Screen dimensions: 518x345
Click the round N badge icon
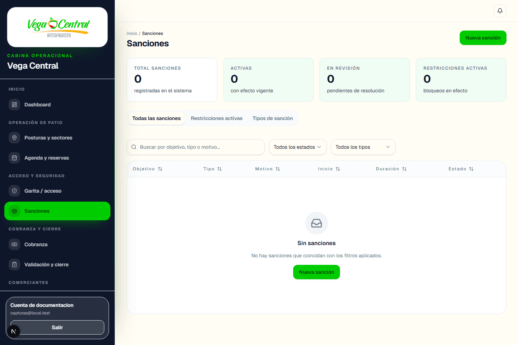point(14,331)
